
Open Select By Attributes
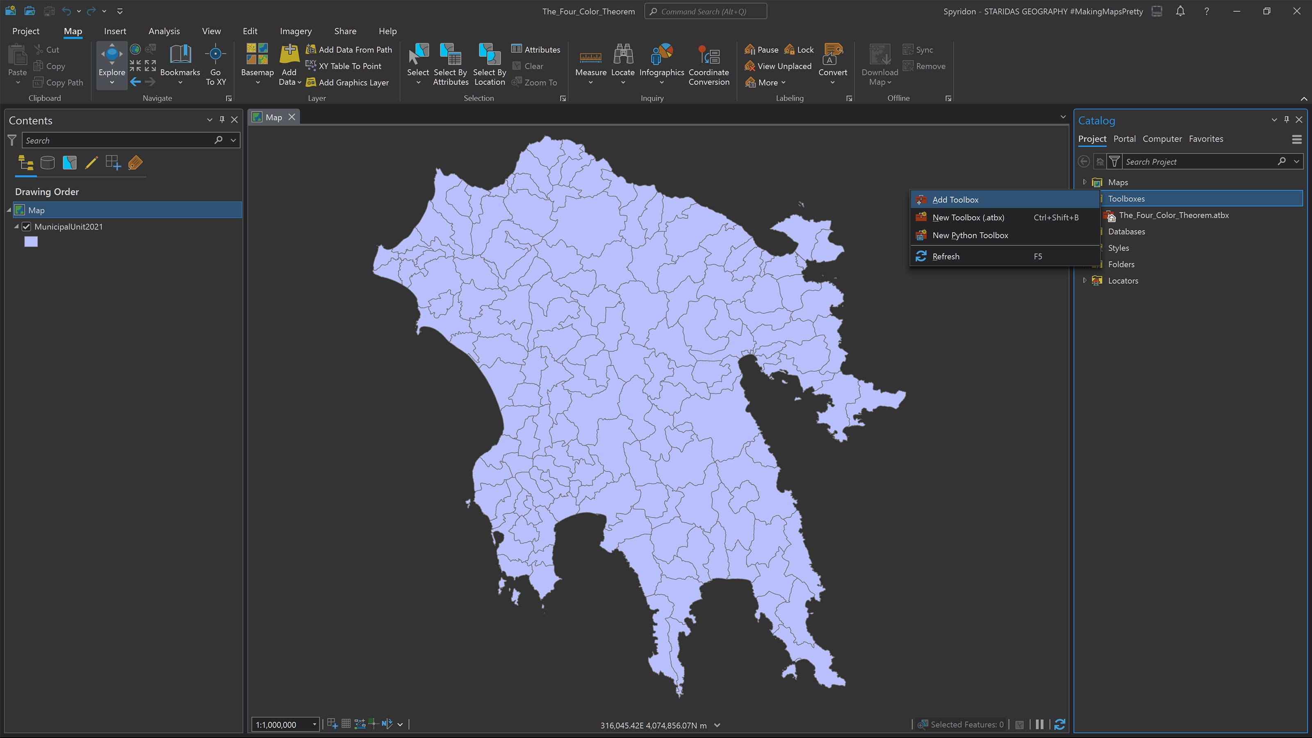pos(450,64)
